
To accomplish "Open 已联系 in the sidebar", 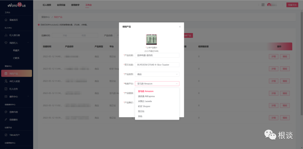I will click(16, 58).
